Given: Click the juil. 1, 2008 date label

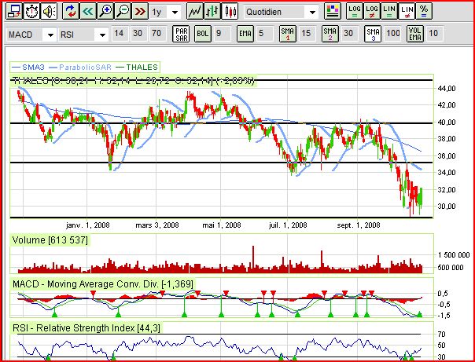Looking at the screenshot, I should [x=288, y=225].
